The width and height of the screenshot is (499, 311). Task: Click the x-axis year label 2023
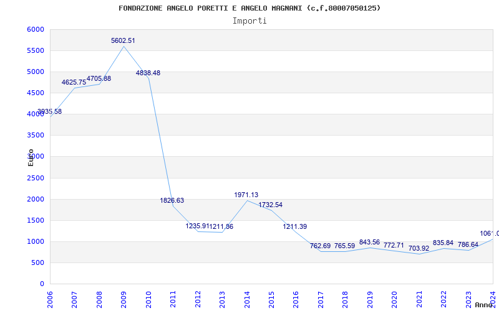469,300
